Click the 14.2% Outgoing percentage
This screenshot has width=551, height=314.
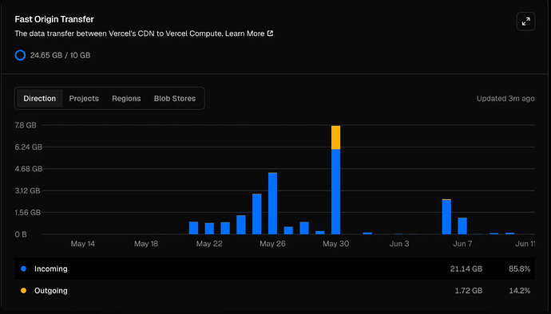pos(519,291)
